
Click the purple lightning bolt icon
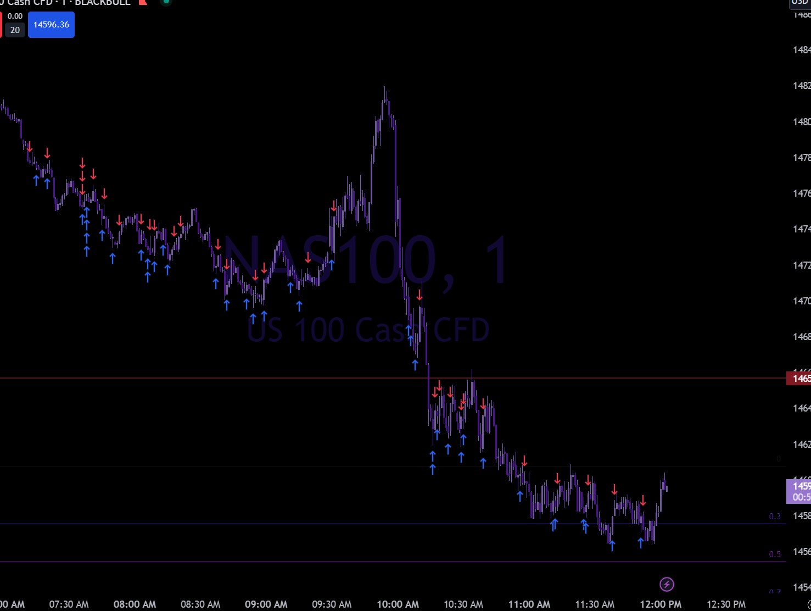(x=667, y=584)
